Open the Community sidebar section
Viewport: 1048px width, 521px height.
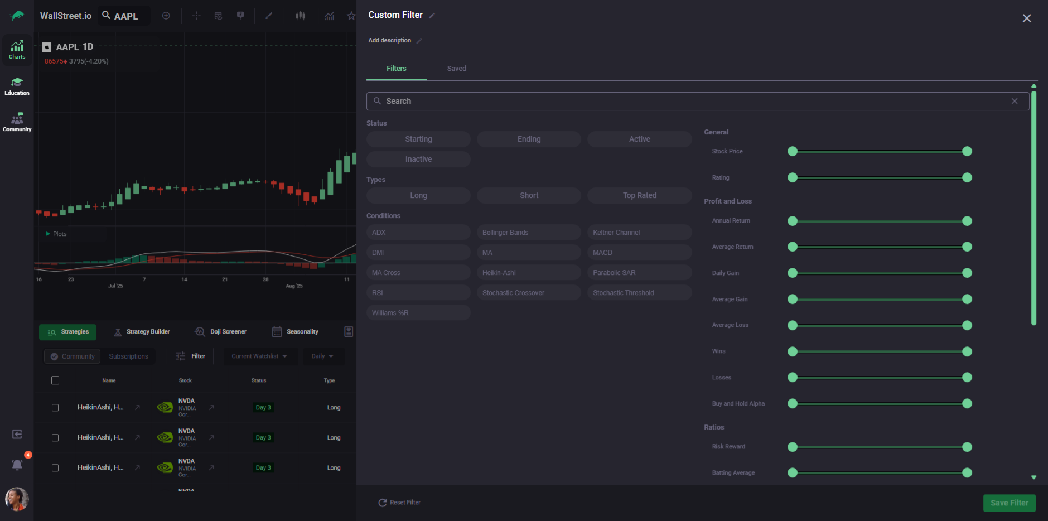17,122
